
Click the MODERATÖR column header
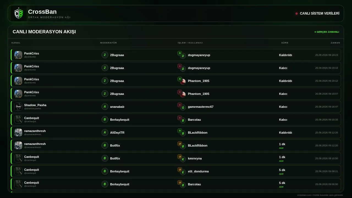coord(109,43)
